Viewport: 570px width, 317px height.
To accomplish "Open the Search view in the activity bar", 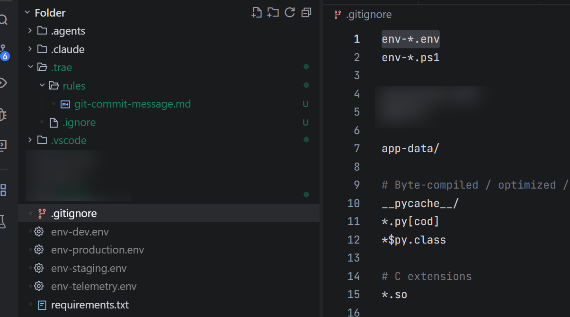I will (4, 20).
